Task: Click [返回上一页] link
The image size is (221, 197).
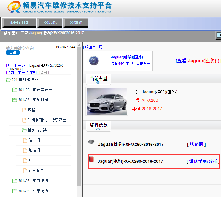Action: click(x=94, y=47)
